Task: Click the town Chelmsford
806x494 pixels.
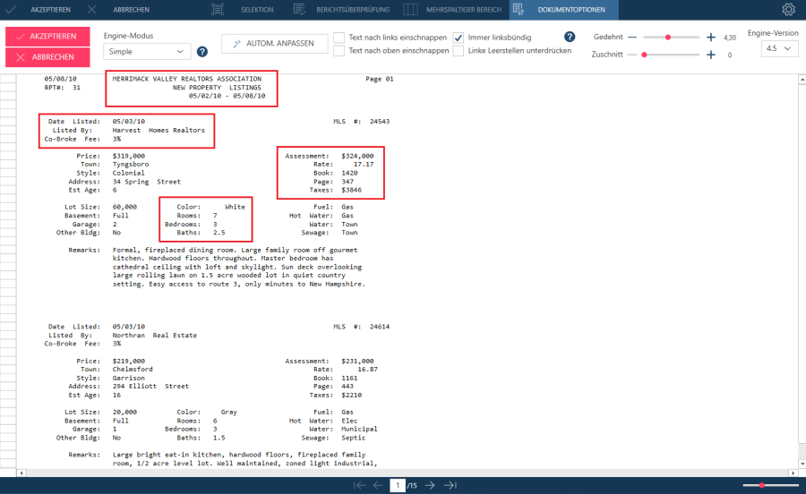Action: click(x=133, y=370)
